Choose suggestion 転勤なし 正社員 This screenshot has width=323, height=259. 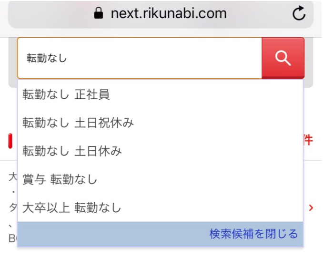coord(160,94)
